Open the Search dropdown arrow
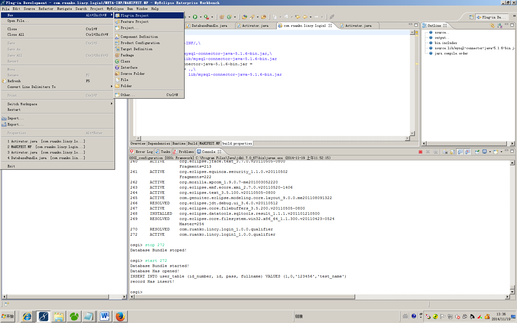 tap(258, 17)
